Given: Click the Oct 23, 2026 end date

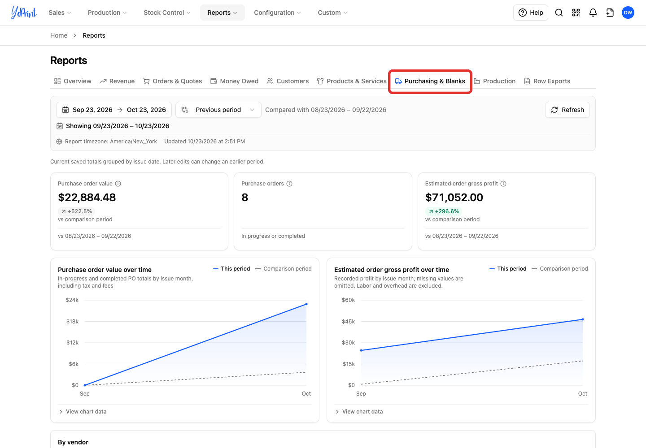Looking at the screenshot, I should [x=146, y=110].
